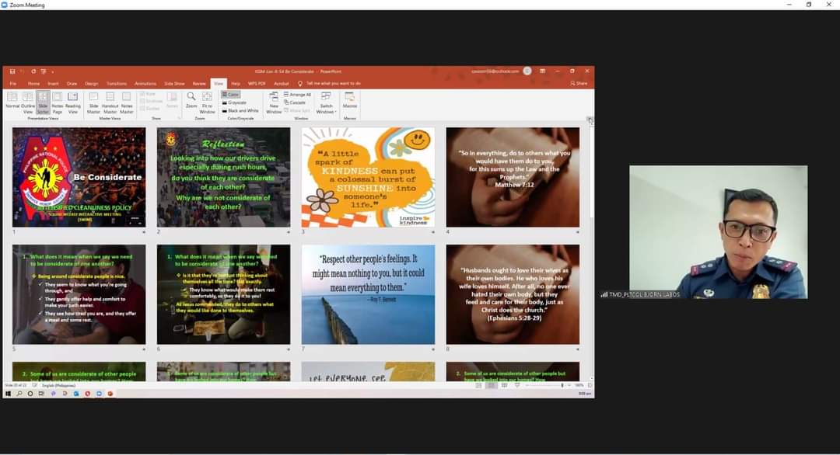This screenshot has height=455, width=840.
Task: Click Fit to Window in ribbon
Action: pos(207,102)
